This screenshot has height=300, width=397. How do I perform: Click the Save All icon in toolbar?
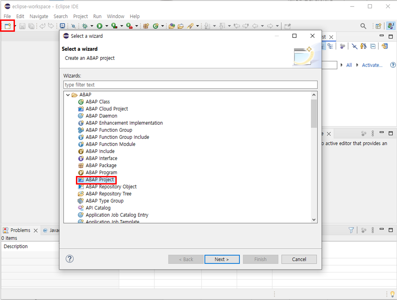point(31,26)
